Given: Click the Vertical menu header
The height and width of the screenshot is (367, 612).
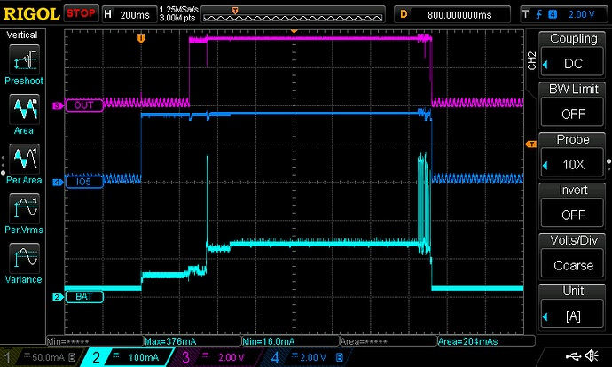Looking at the screenshot, I should 22,35.
